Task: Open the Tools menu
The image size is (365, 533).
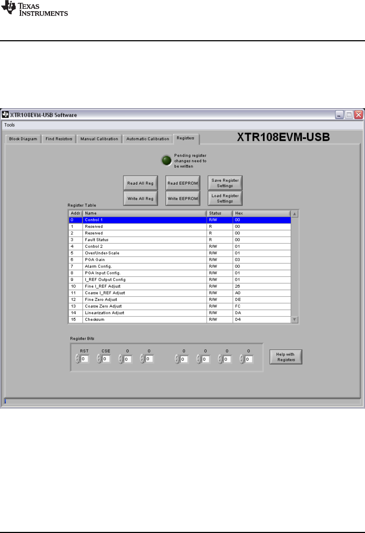Action: tap(9, 125)
